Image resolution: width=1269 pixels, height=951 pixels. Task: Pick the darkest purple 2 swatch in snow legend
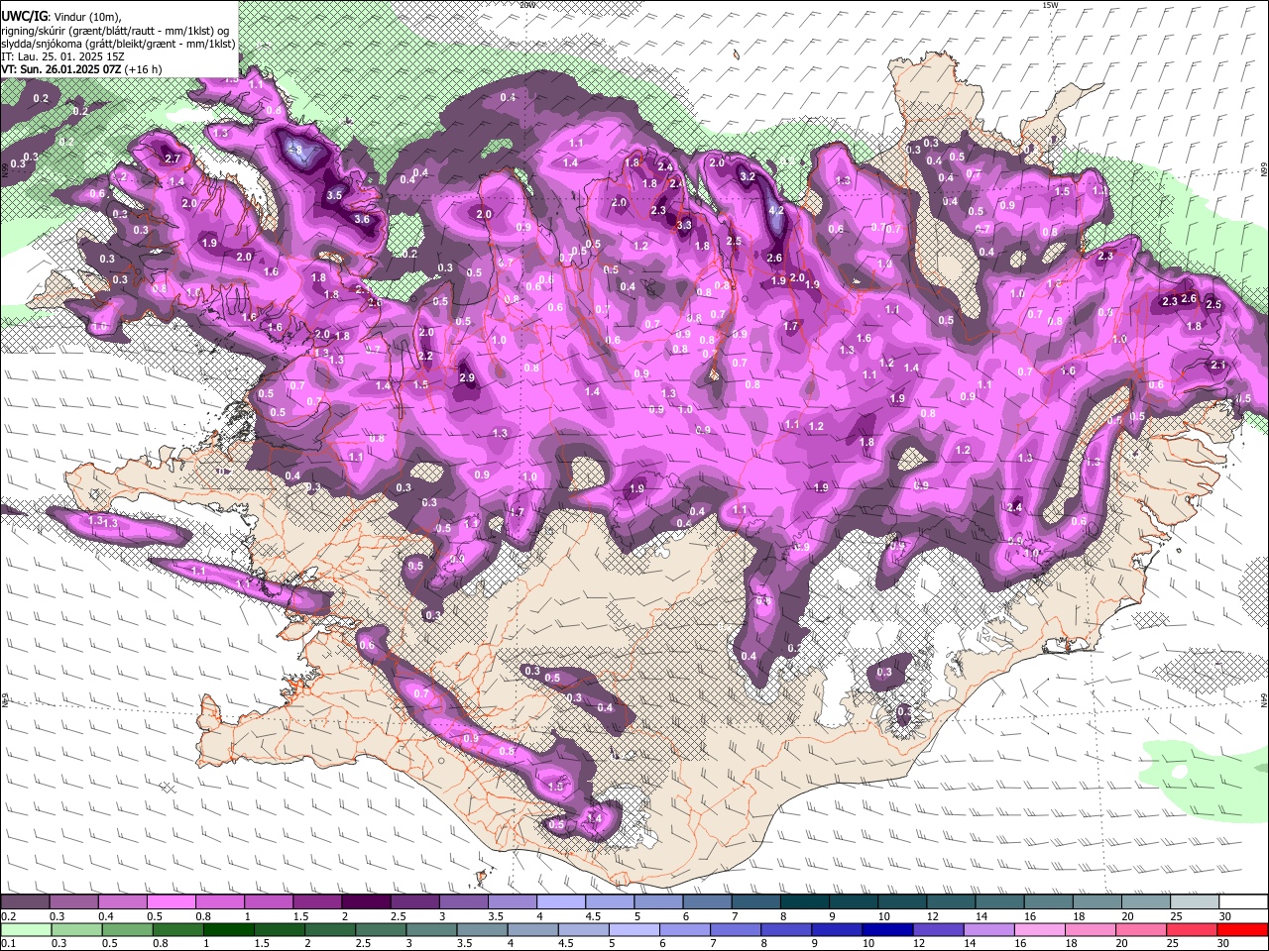point(366,901)
